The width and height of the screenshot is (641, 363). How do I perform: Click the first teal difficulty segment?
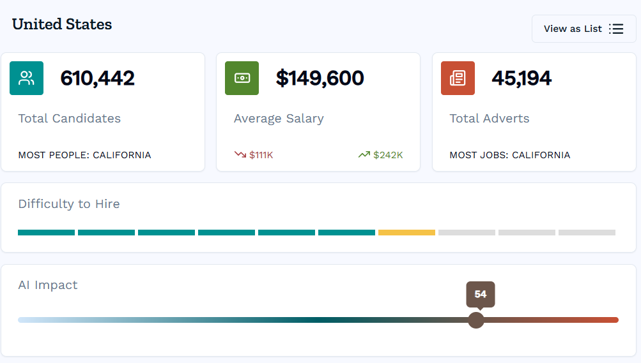(46, 233)
